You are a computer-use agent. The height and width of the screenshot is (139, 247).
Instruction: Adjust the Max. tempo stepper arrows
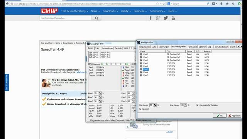(186, 105)
